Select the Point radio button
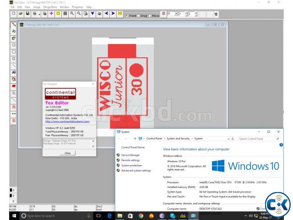This screenshot has width=293, height=220. (x=127, y=16)
